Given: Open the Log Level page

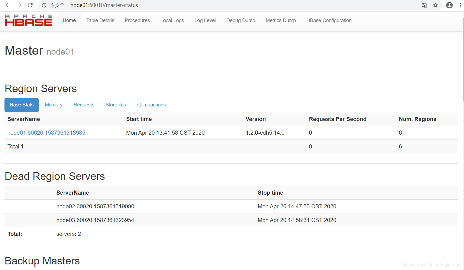Looking at the screenshot, I should click(205, 20).
